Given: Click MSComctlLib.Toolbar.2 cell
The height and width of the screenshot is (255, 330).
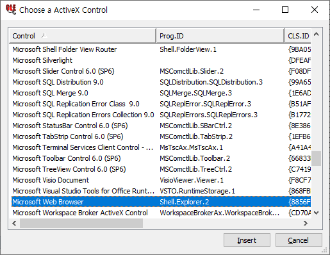Looking at the screenshot, I should tap(195, 158).
